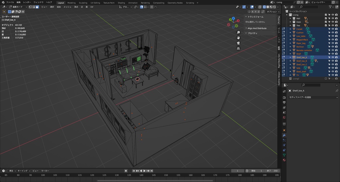The image size is (340, 182).
Task: Switch to wireframe viewport shading
Action: tap(265, 7)
